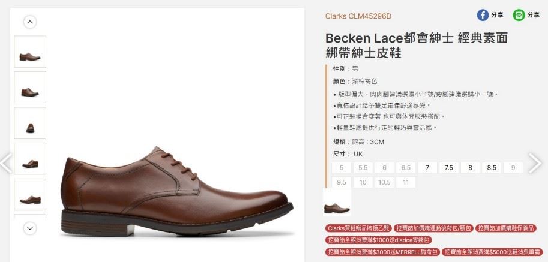Open the $3000 MERRELL shoulder bag promotion tag

pyautogui.click(x=382, y=252)
